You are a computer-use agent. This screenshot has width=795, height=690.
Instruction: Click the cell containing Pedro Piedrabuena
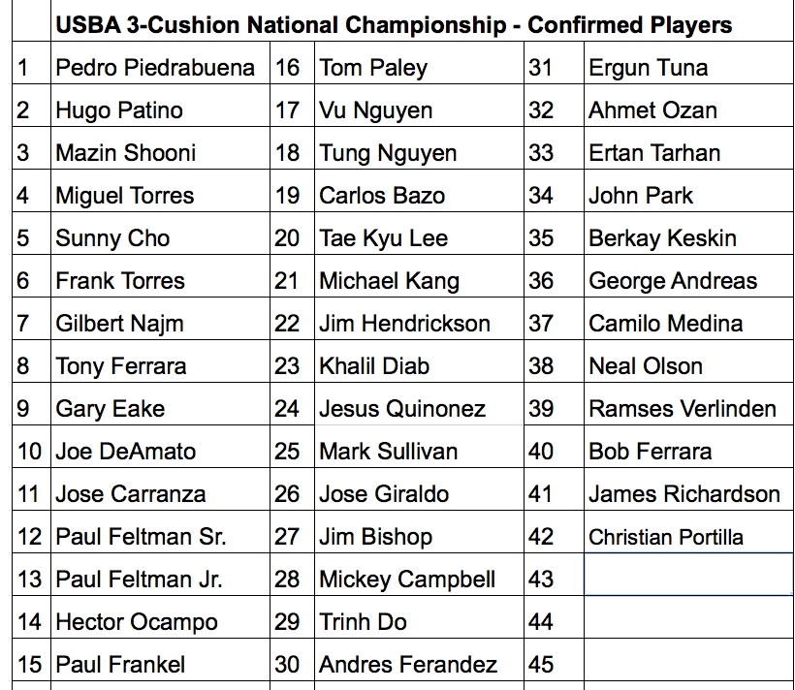coord(160,63)
